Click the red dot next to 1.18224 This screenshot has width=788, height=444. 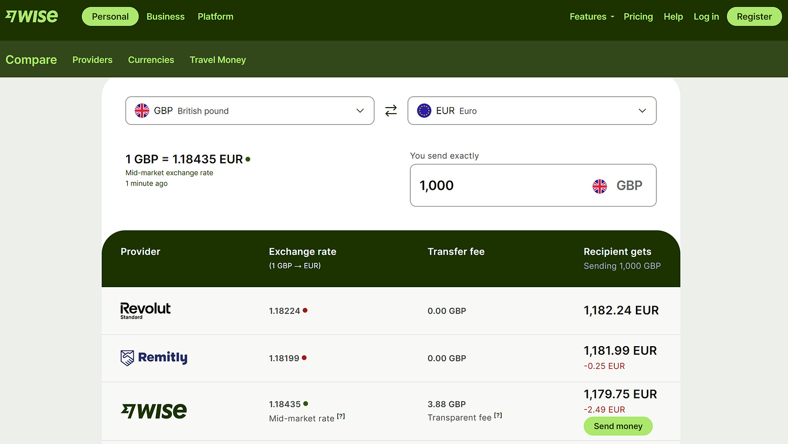[x=305, y=310]
